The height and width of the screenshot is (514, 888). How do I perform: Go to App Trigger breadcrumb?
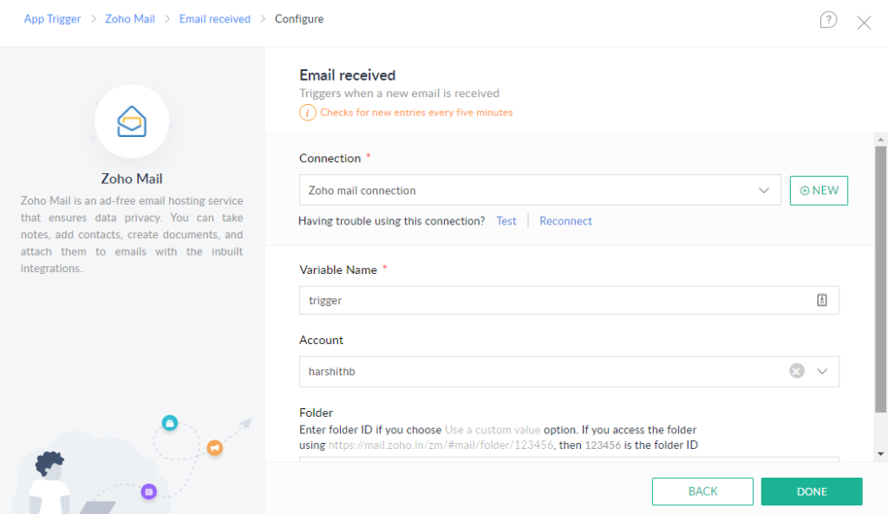pyautogui.click(x=52, y=19)
